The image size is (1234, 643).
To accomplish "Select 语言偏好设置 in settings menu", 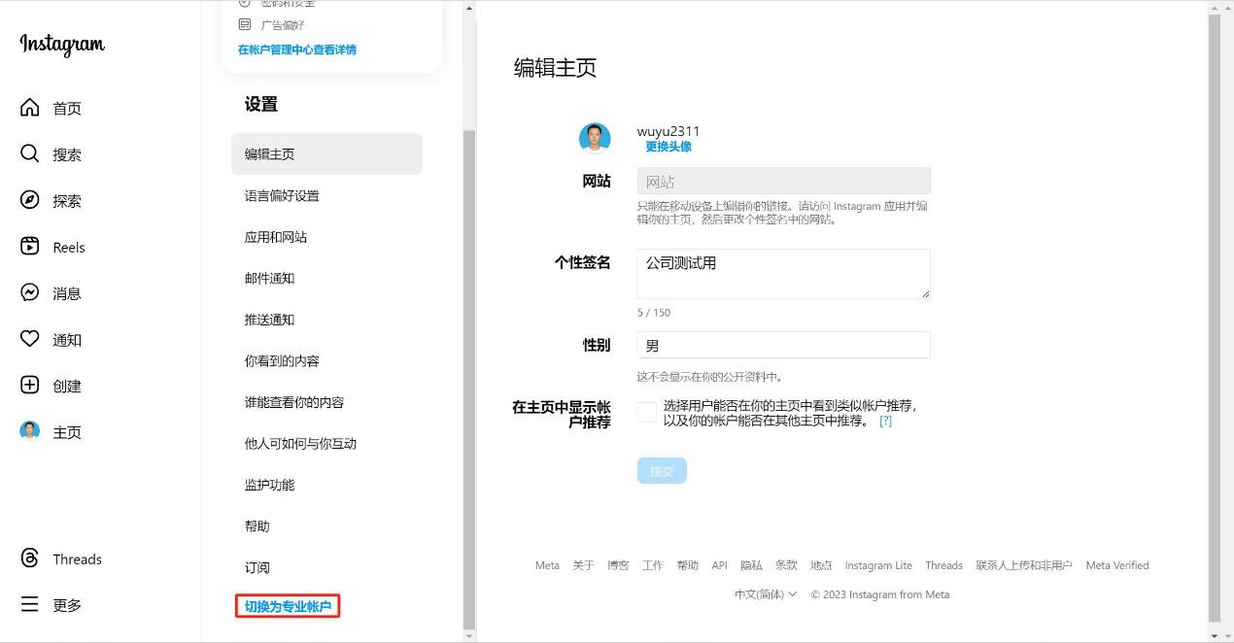I will pyautogui.click(x=282, y=196).
